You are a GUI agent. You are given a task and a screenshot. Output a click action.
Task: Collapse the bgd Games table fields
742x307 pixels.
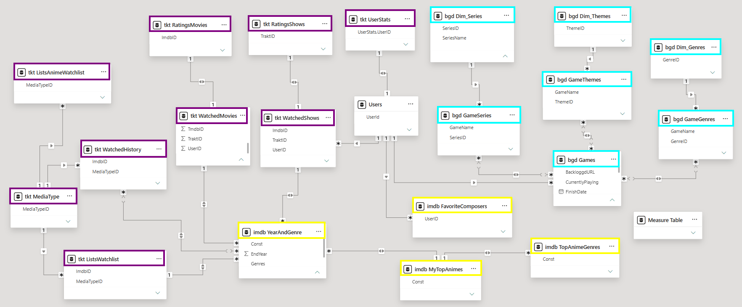click(612, 200)
